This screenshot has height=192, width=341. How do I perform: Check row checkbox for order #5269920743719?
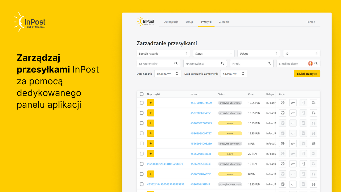(142, 174)
